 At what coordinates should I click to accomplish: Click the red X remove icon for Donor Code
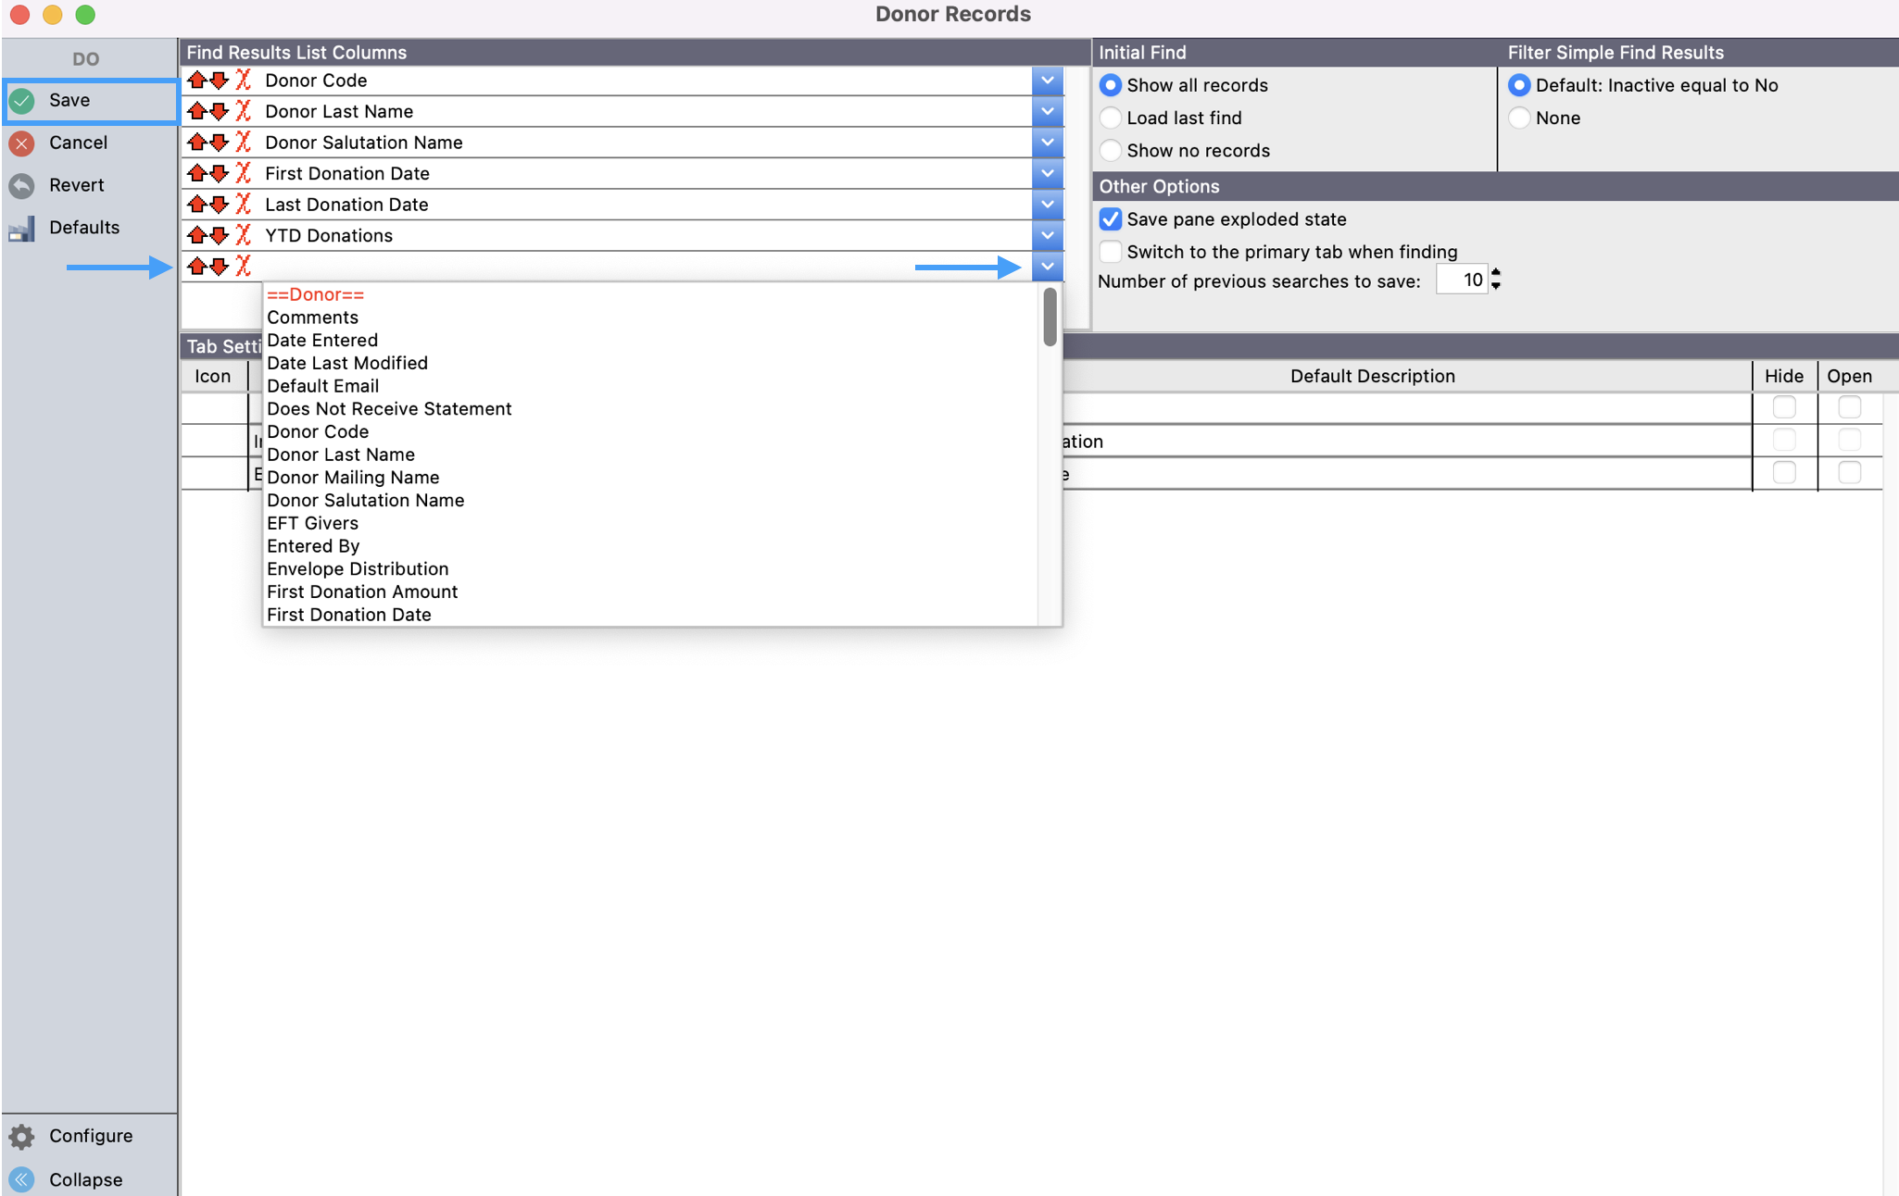[x=244, y=81]
